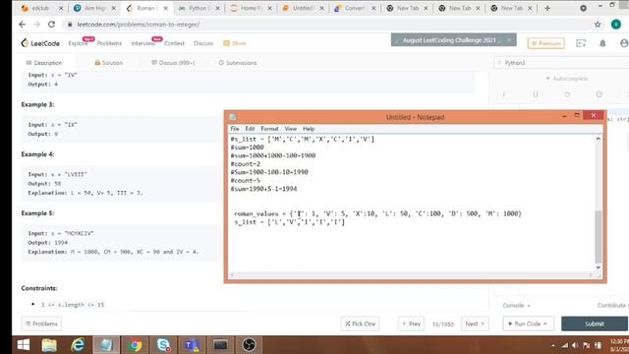The width and height of the screenshot is (629, 354).
Task: Open the LeetCode Store link
Action: coord(235,43)
